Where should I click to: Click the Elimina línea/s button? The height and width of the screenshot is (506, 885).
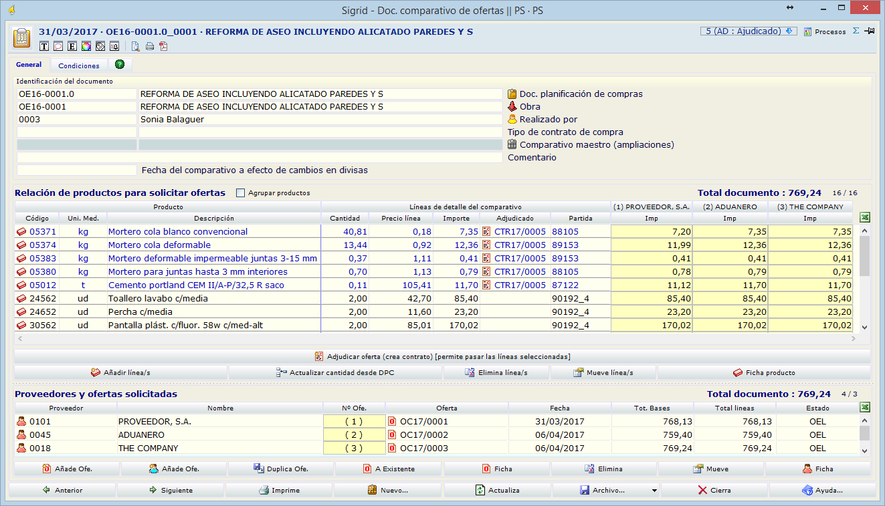496,372
